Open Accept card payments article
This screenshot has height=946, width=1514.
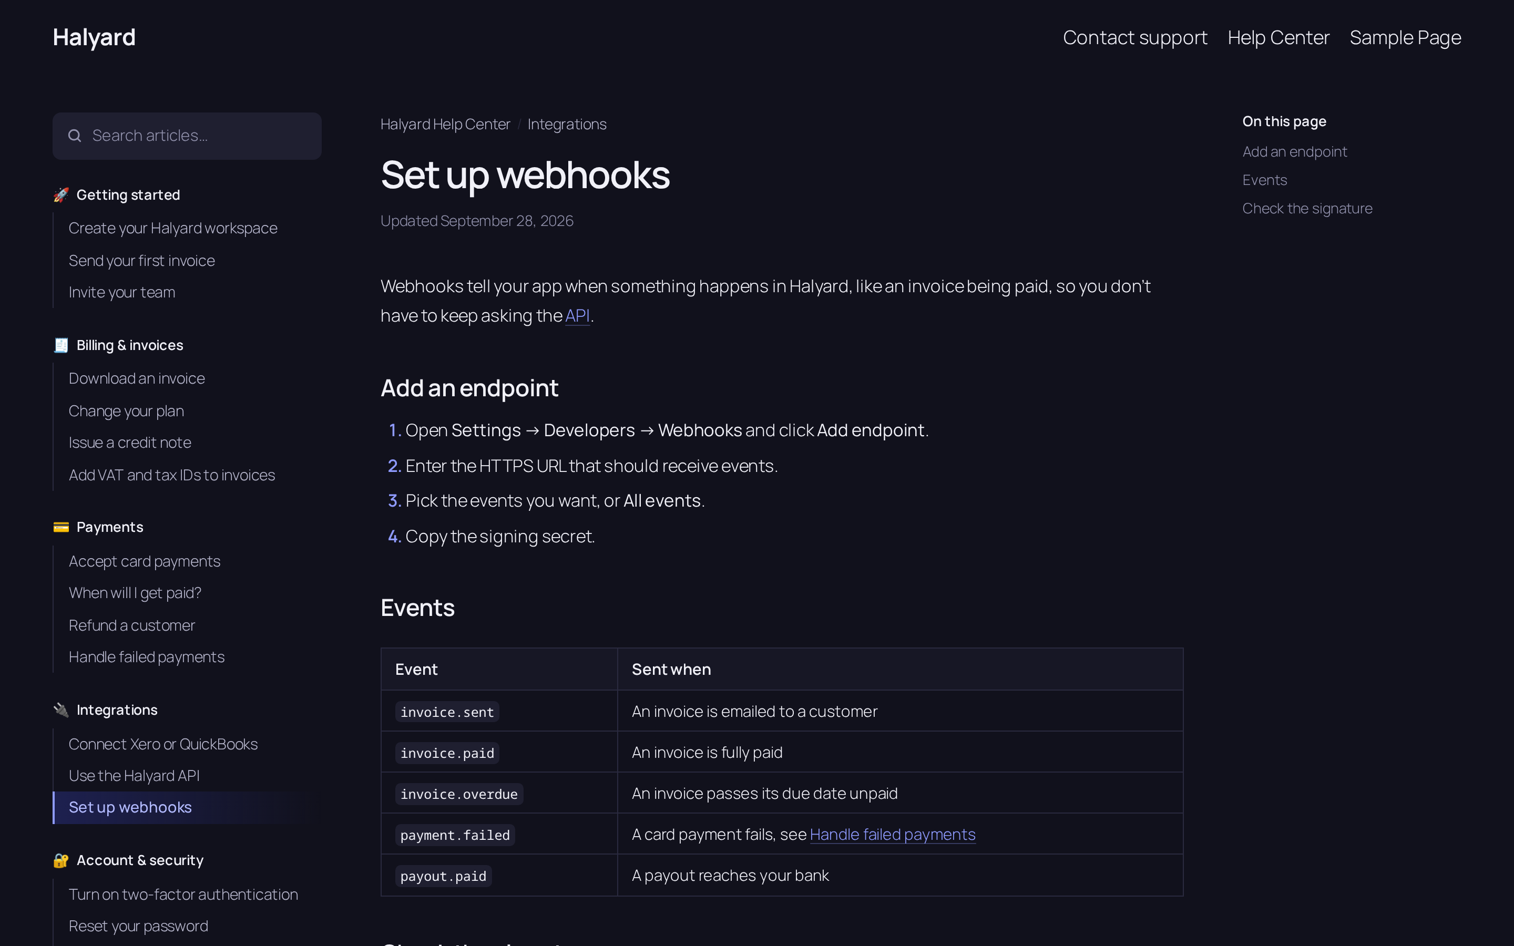point(145,562)
